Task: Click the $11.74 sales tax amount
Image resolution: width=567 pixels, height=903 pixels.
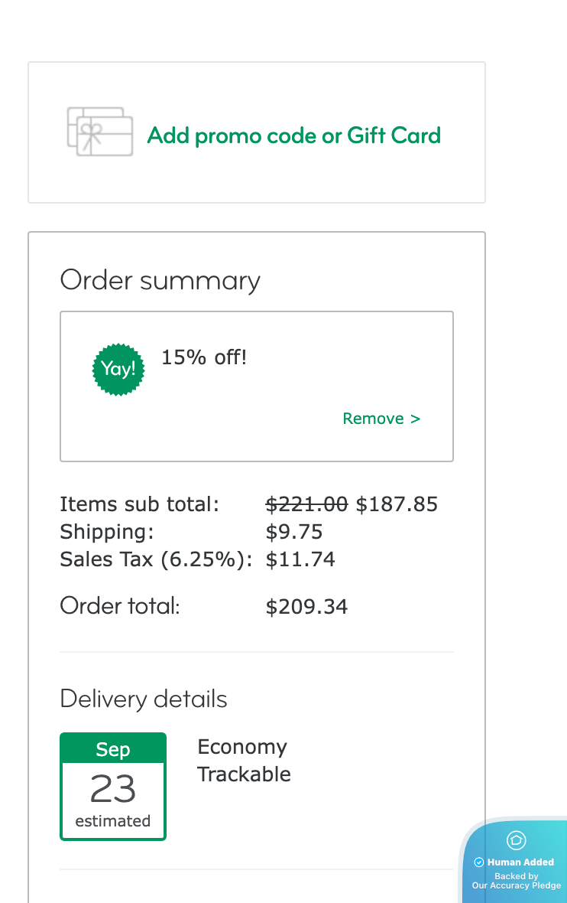Action: coord(300,559)
